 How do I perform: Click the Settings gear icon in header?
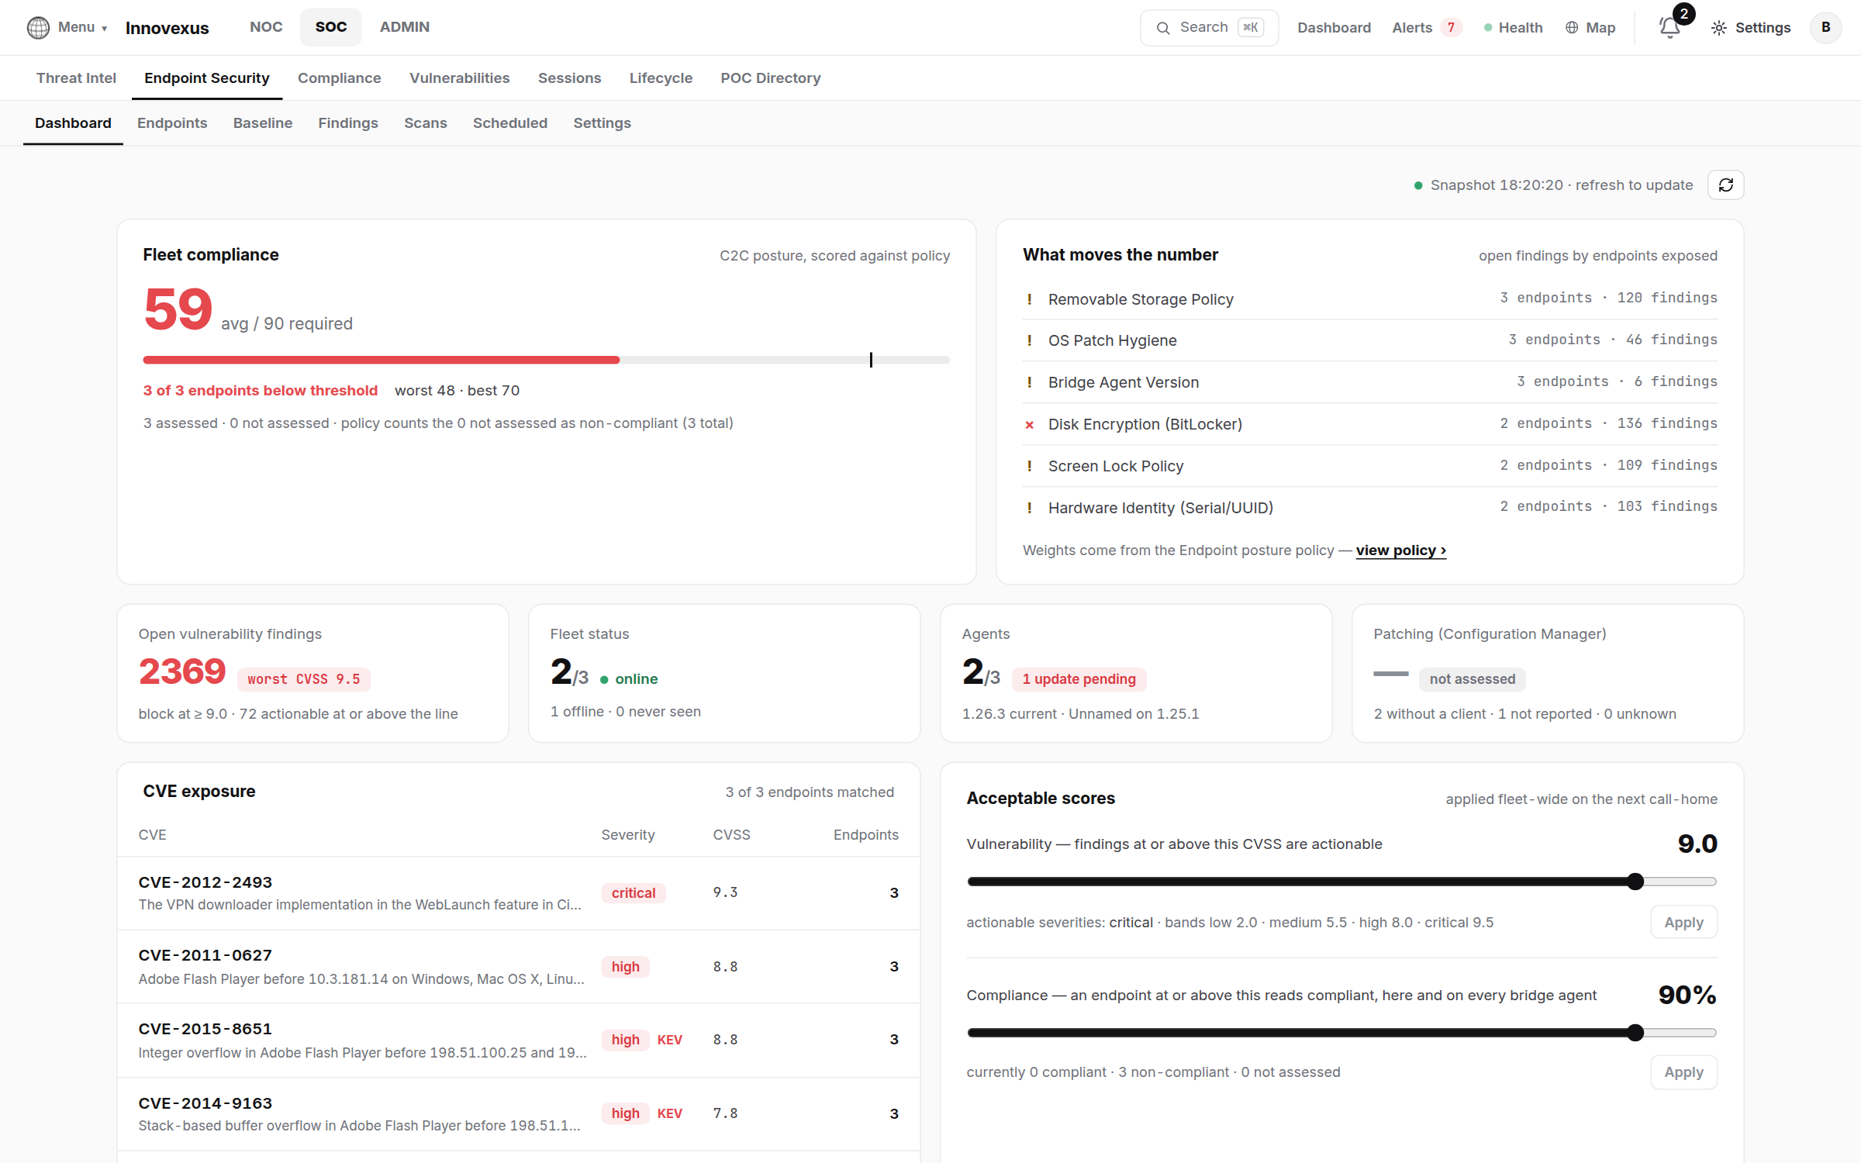point(1719,28)
